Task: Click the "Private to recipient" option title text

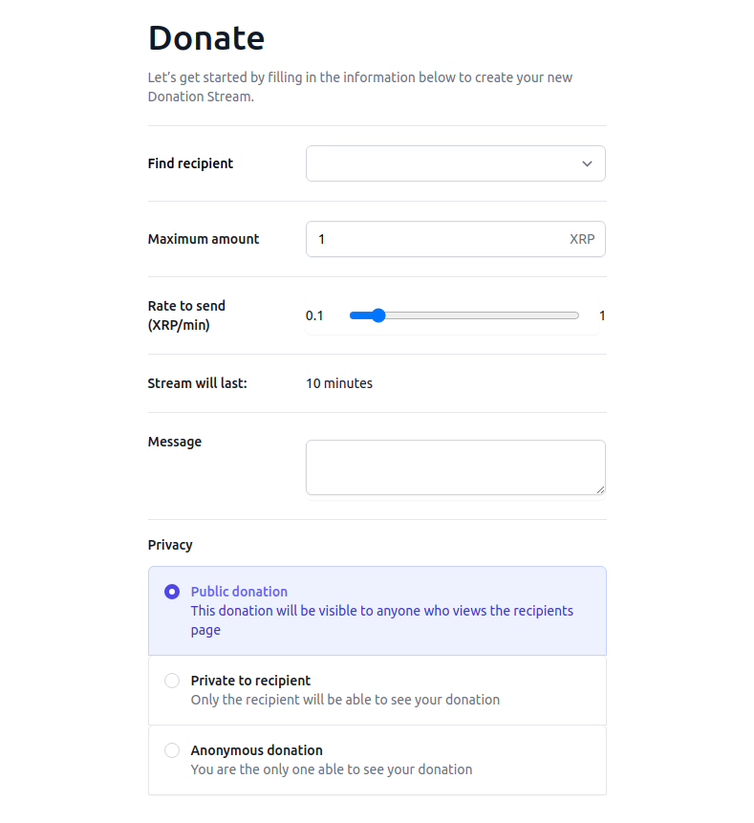Action: (x=250, y=681)
